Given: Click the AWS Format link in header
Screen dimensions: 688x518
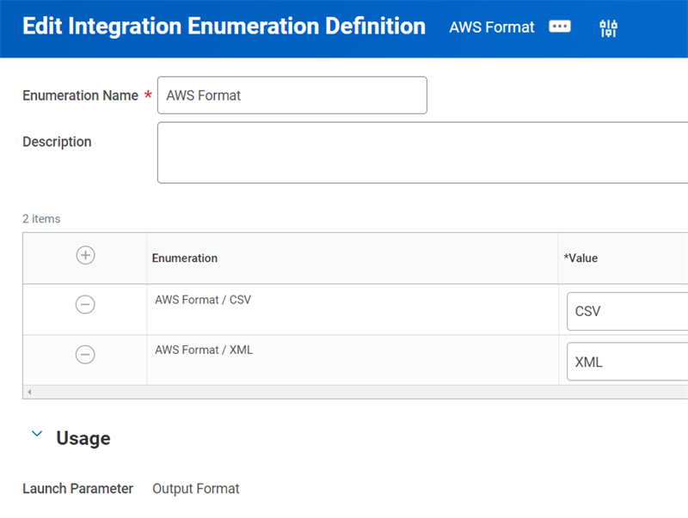Looking at the screenshot, I should point(491,27).
